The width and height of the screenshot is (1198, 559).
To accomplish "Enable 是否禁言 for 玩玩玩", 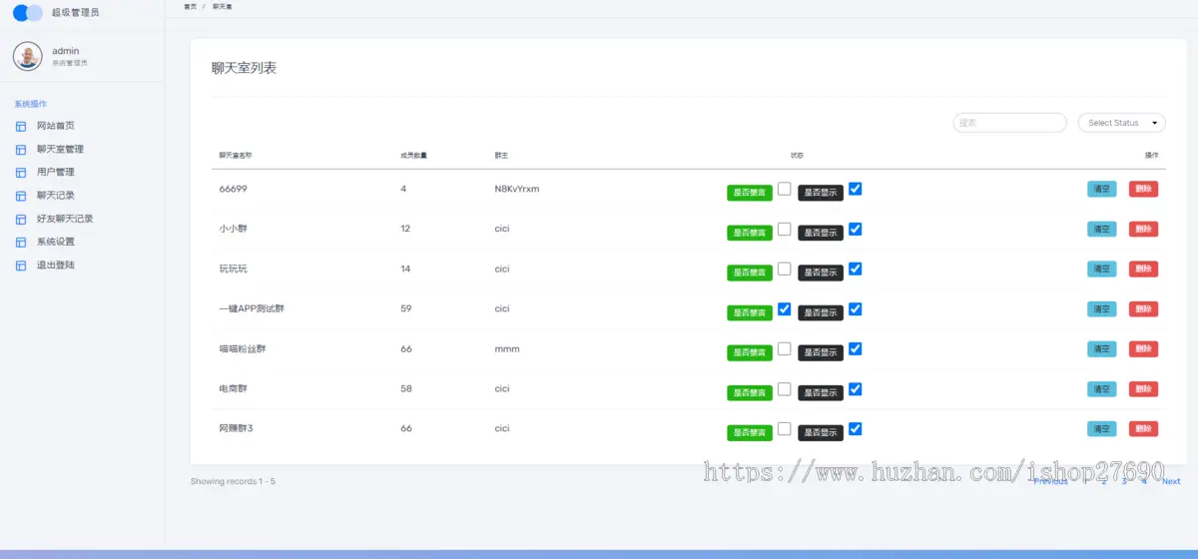I will pyautogui.click(x=785, y=269).
